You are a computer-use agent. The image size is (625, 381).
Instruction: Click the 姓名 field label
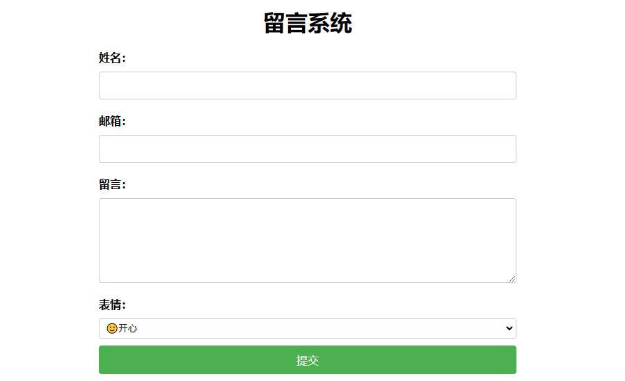coord(112,58)
